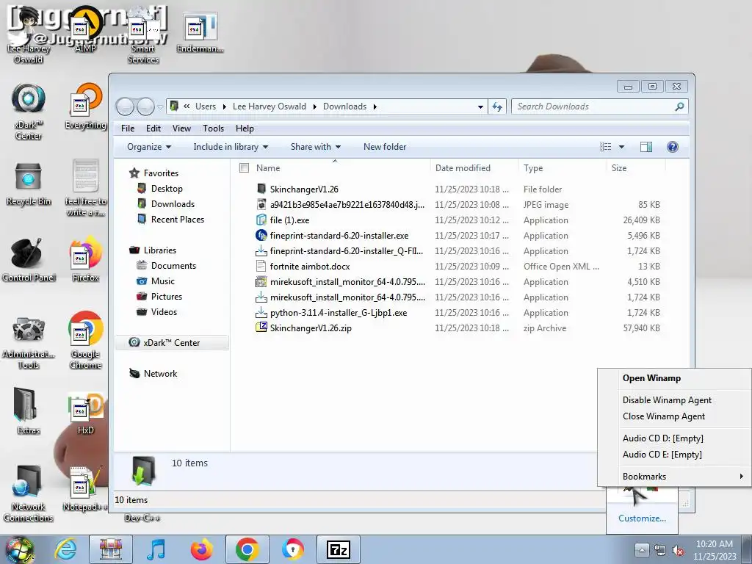Open the xDark Center desktop icon
Viewport: 752px width, 564px height.
[x=29, y=112]
